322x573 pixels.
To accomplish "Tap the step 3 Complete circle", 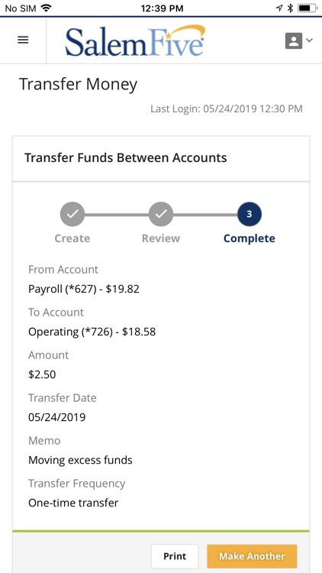I will [250, 214].
